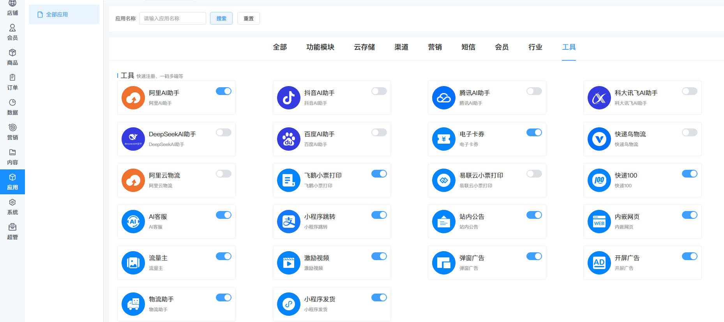Enable the 百度AI助手 switch
724x322 pixels.
tap(379, 132)
